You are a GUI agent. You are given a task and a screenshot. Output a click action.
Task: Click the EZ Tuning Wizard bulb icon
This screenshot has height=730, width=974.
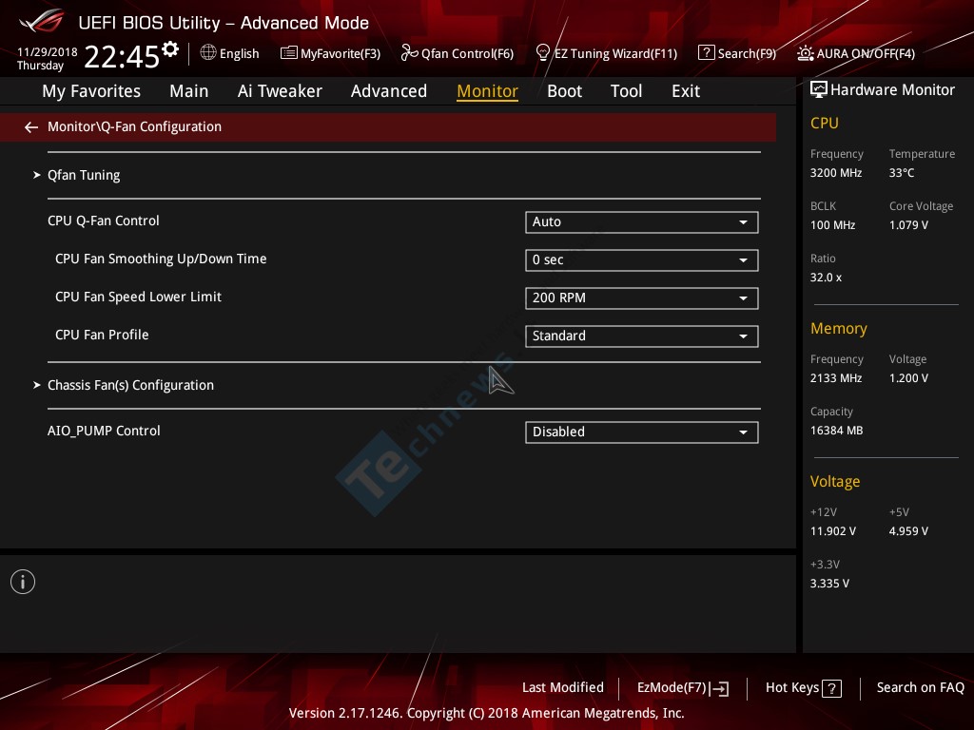point(543,53)
